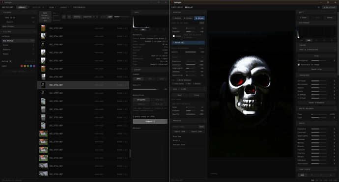Screen dimensions: 339x182
Task: Switch to the Library tab
Action: coord(22,7)
